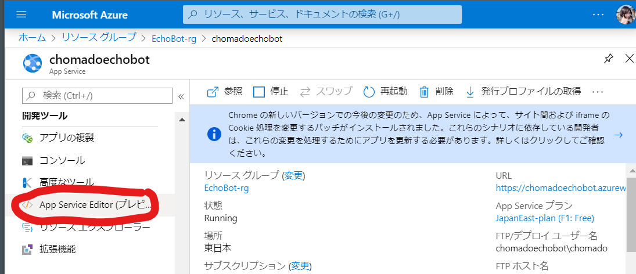Click the extensions puzzle icon
The height and width of the screenshot is (274, 636).
[x=27, y=249]
